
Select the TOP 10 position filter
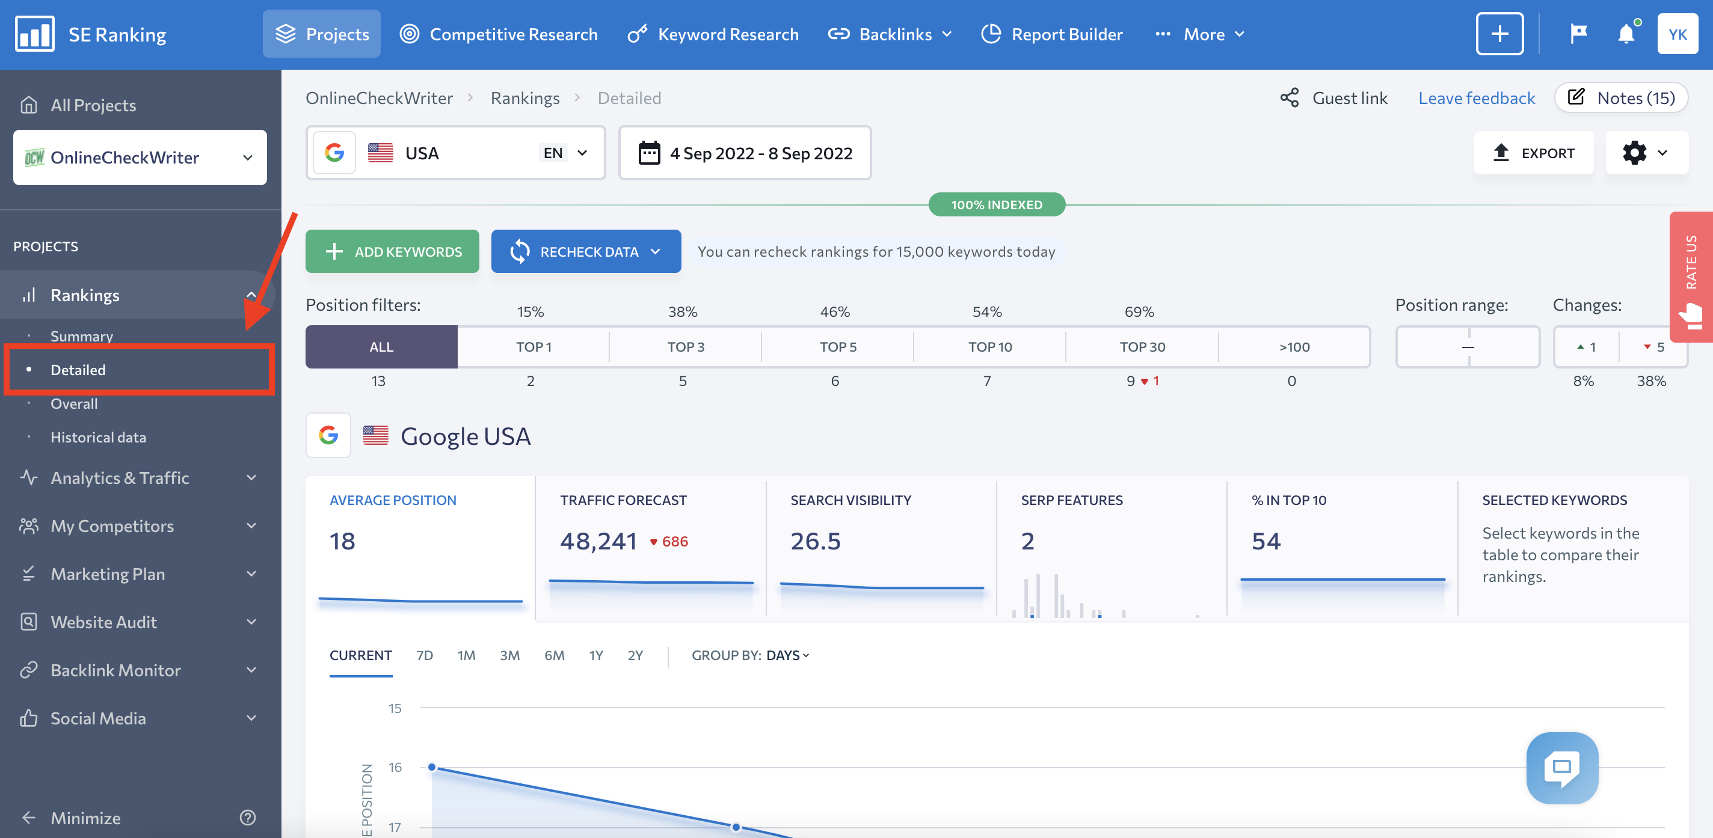(990, 347)
